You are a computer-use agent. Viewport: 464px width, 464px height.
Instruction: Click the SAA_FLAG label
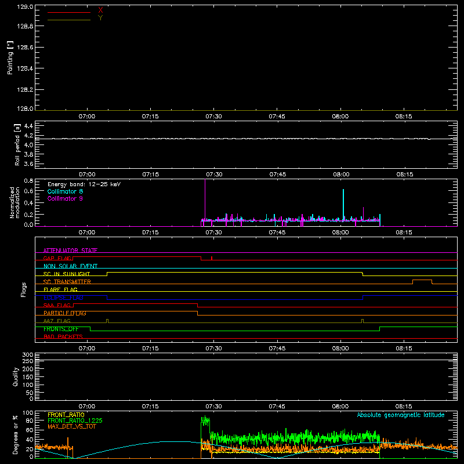coord(57,305)
